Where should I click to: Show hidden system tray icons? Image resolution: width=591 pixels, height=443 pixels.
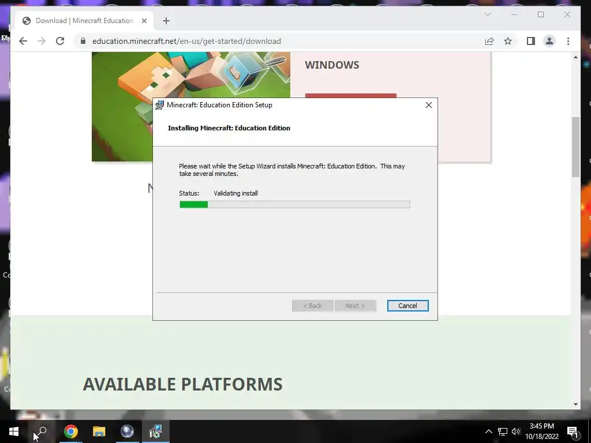488,431
